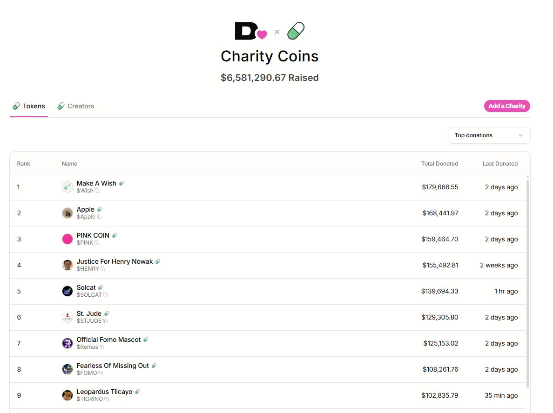Click pill badge next to PINK COIN
Viewport: 553px width, 413px height.
pos(114,236)
